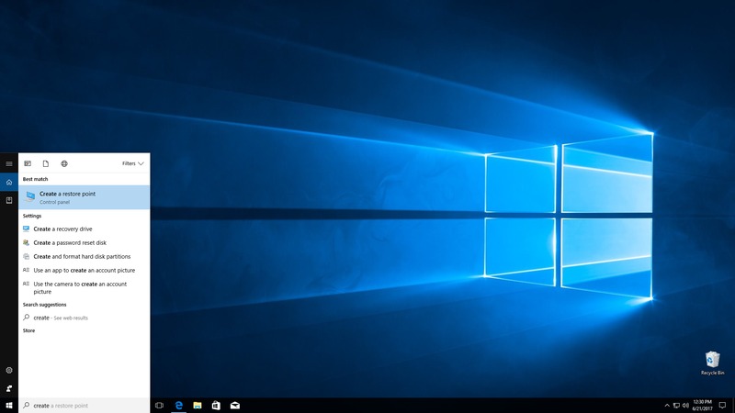Click the Home icon in search sidebar
This screenshot has width=735, height=413.
pyautogui.click(x=9, y=182)
